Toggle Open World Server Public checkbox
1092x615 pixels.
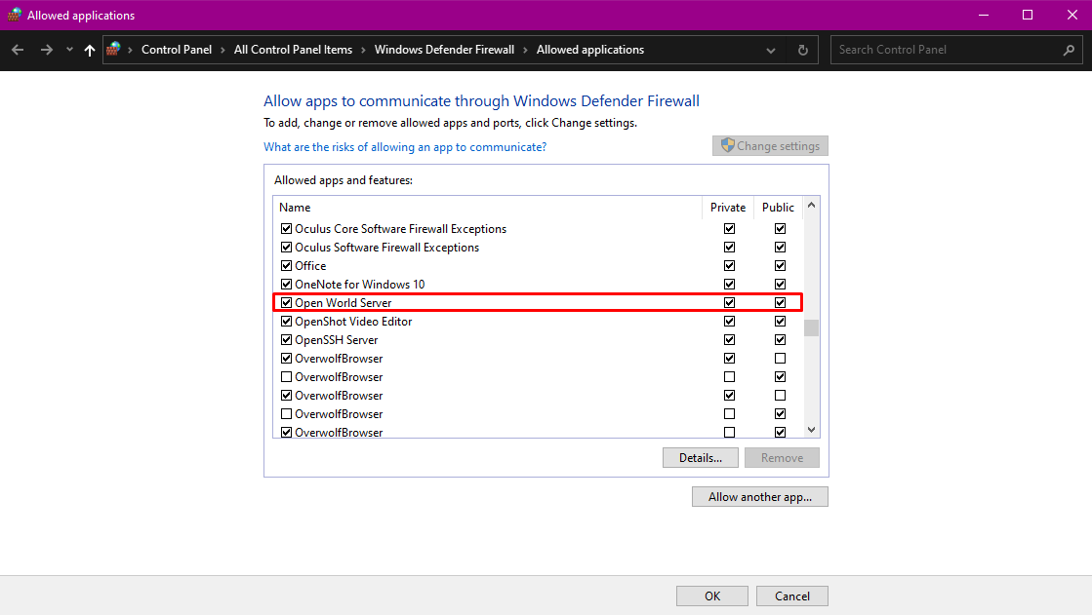780,303
